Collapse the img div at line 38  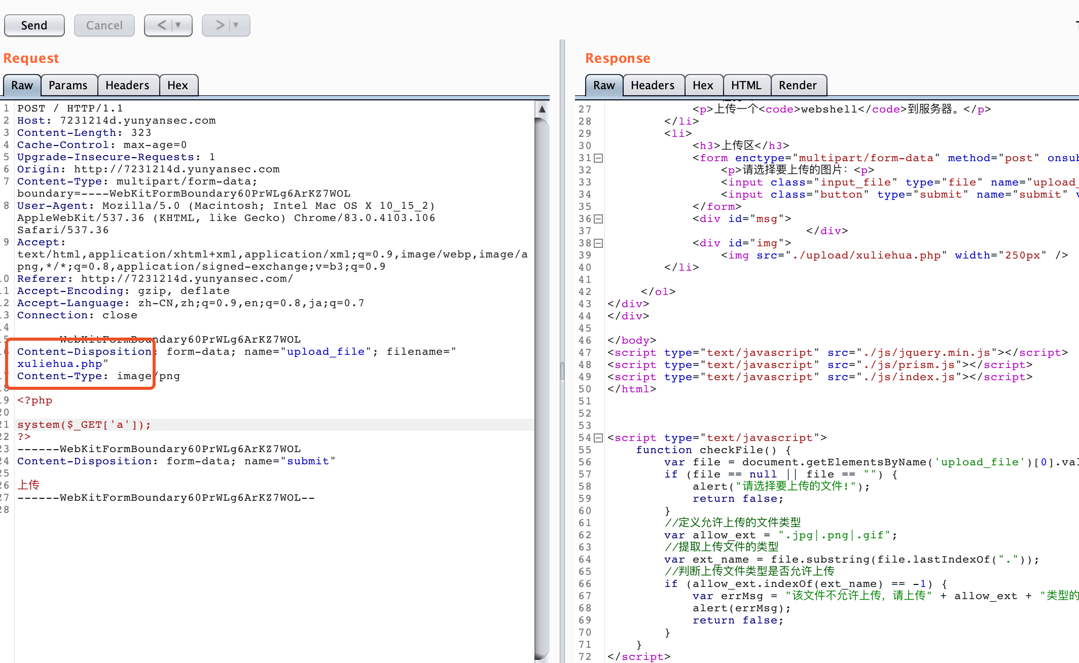(x=599, y=243)
